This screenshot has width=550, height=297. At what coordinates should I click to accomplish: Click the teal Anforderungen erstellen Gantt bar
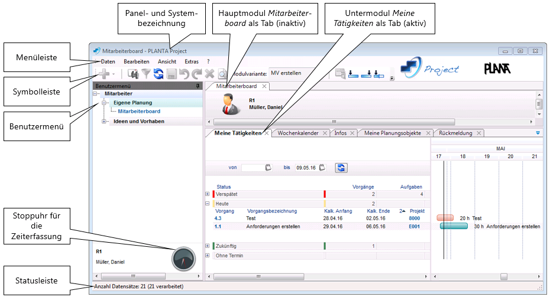tap(454, 226)
